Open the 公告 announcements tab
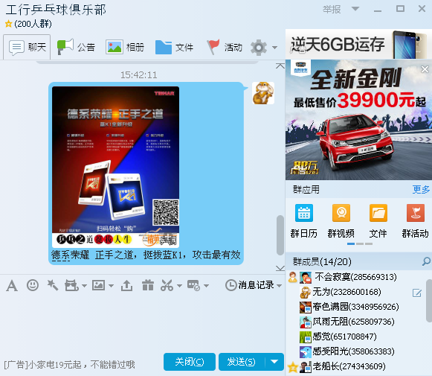This screenshot has width=432, height=376. (x=76, y=47)
